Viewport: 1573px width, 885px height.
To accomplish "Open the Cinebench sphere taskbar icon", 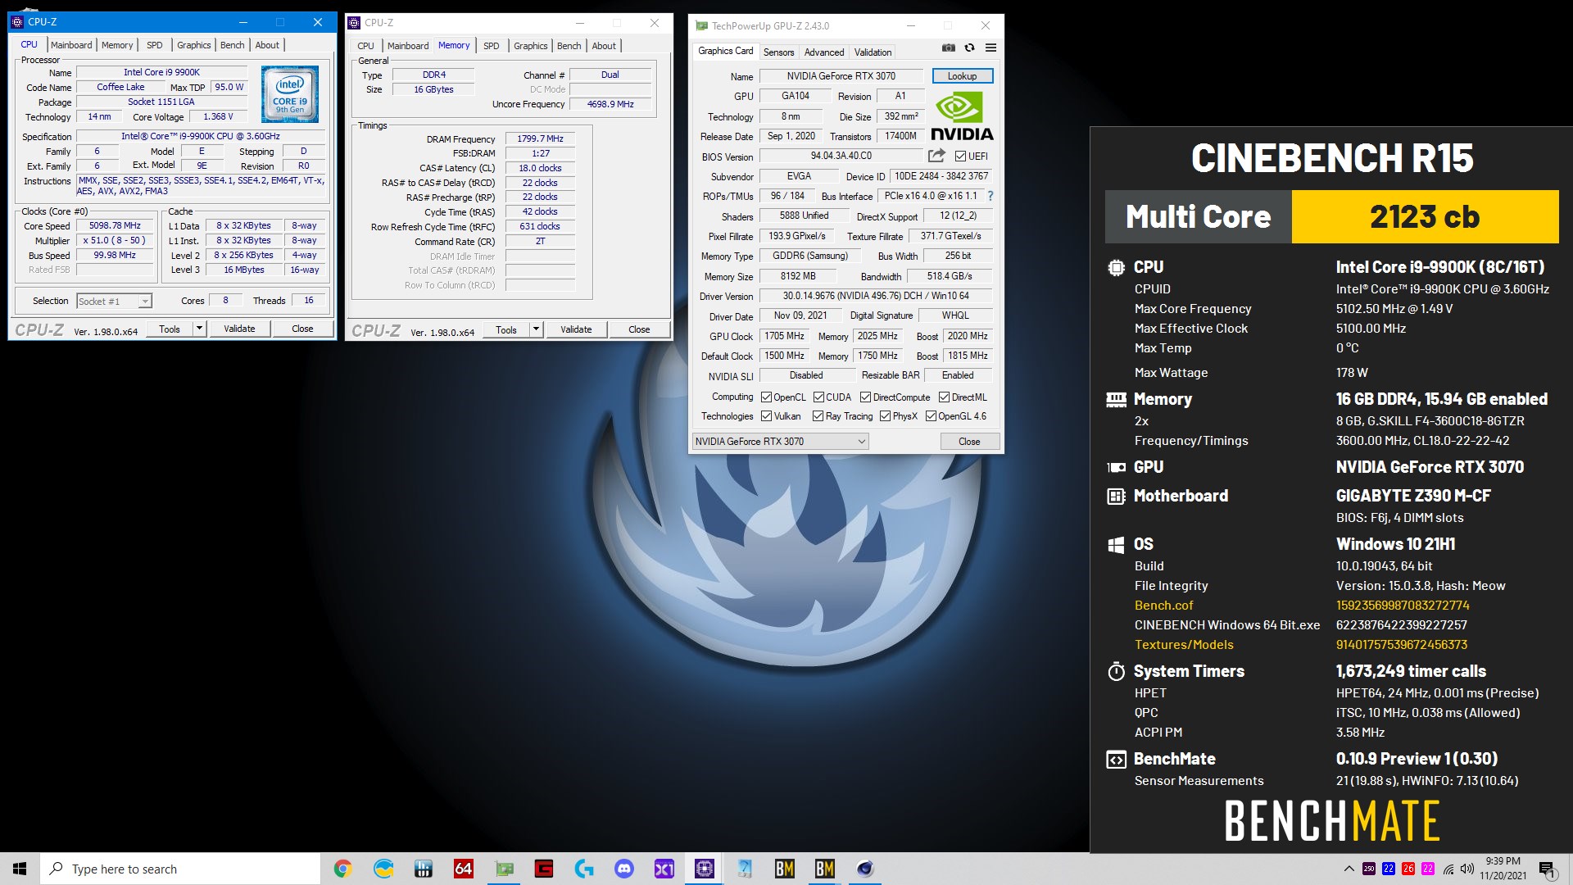I will (x=865, y=869).
